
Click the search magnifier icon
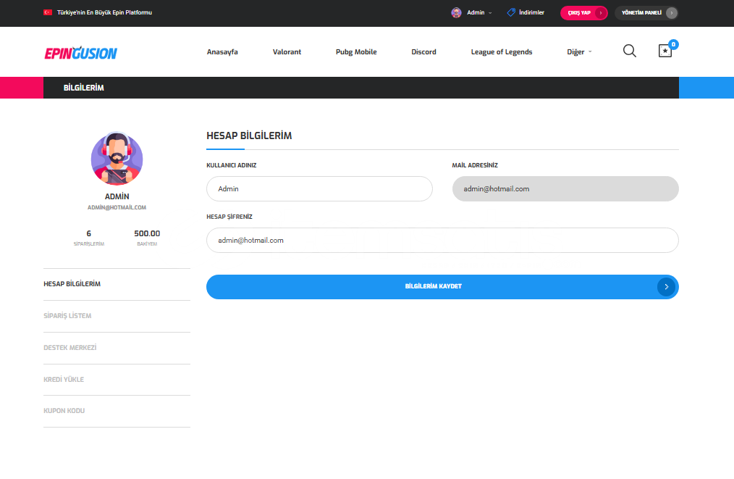[629, 51]
